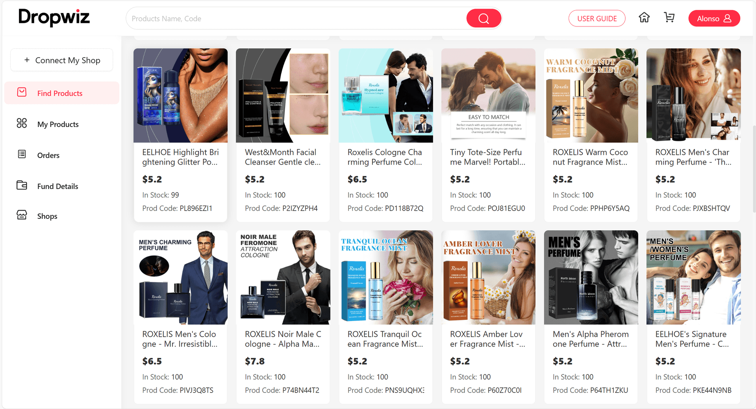This screenshot has width=756, height=409.
Task: Open ROXELIS Men's Cologne Mr. Irresistible image
Action: point(181,277)
